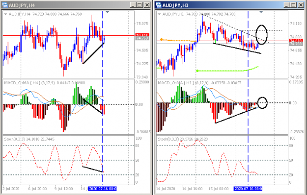
Task: Click the 73.940 price scale value
Action: click(x=142, y=77)
